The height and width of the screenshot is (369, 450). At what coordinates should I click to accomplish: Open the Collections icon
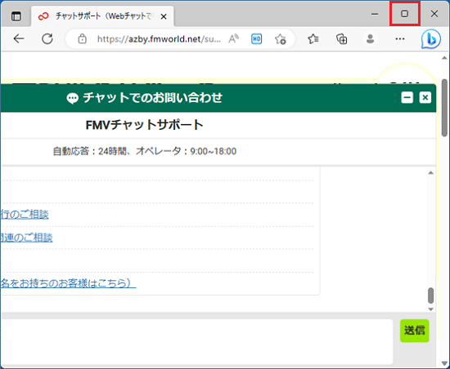coord(342,39)
